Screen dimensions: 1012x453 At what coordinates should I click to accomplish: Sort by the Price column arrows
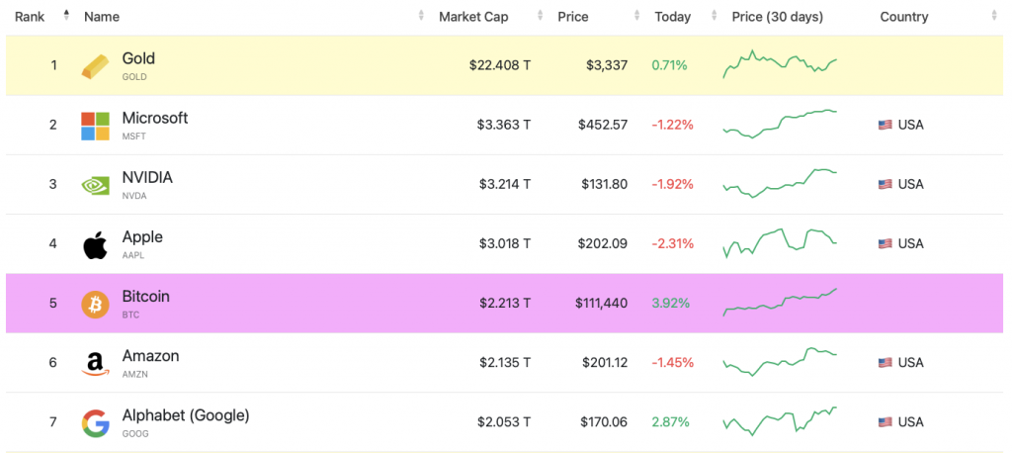pyautogui.click(x=637, y=15)
